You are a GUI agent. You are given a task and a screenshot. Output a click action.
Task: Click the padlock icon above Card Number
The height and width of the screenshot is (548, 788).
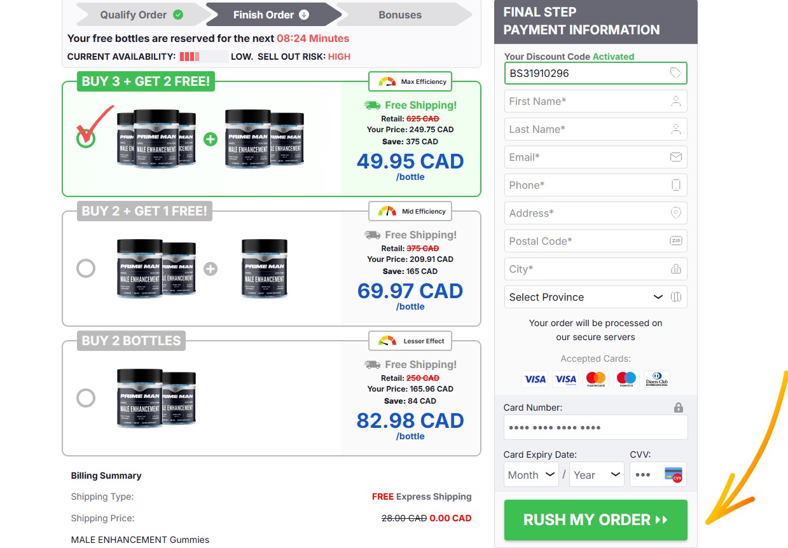pyautogui.click(x=678, y=408)
